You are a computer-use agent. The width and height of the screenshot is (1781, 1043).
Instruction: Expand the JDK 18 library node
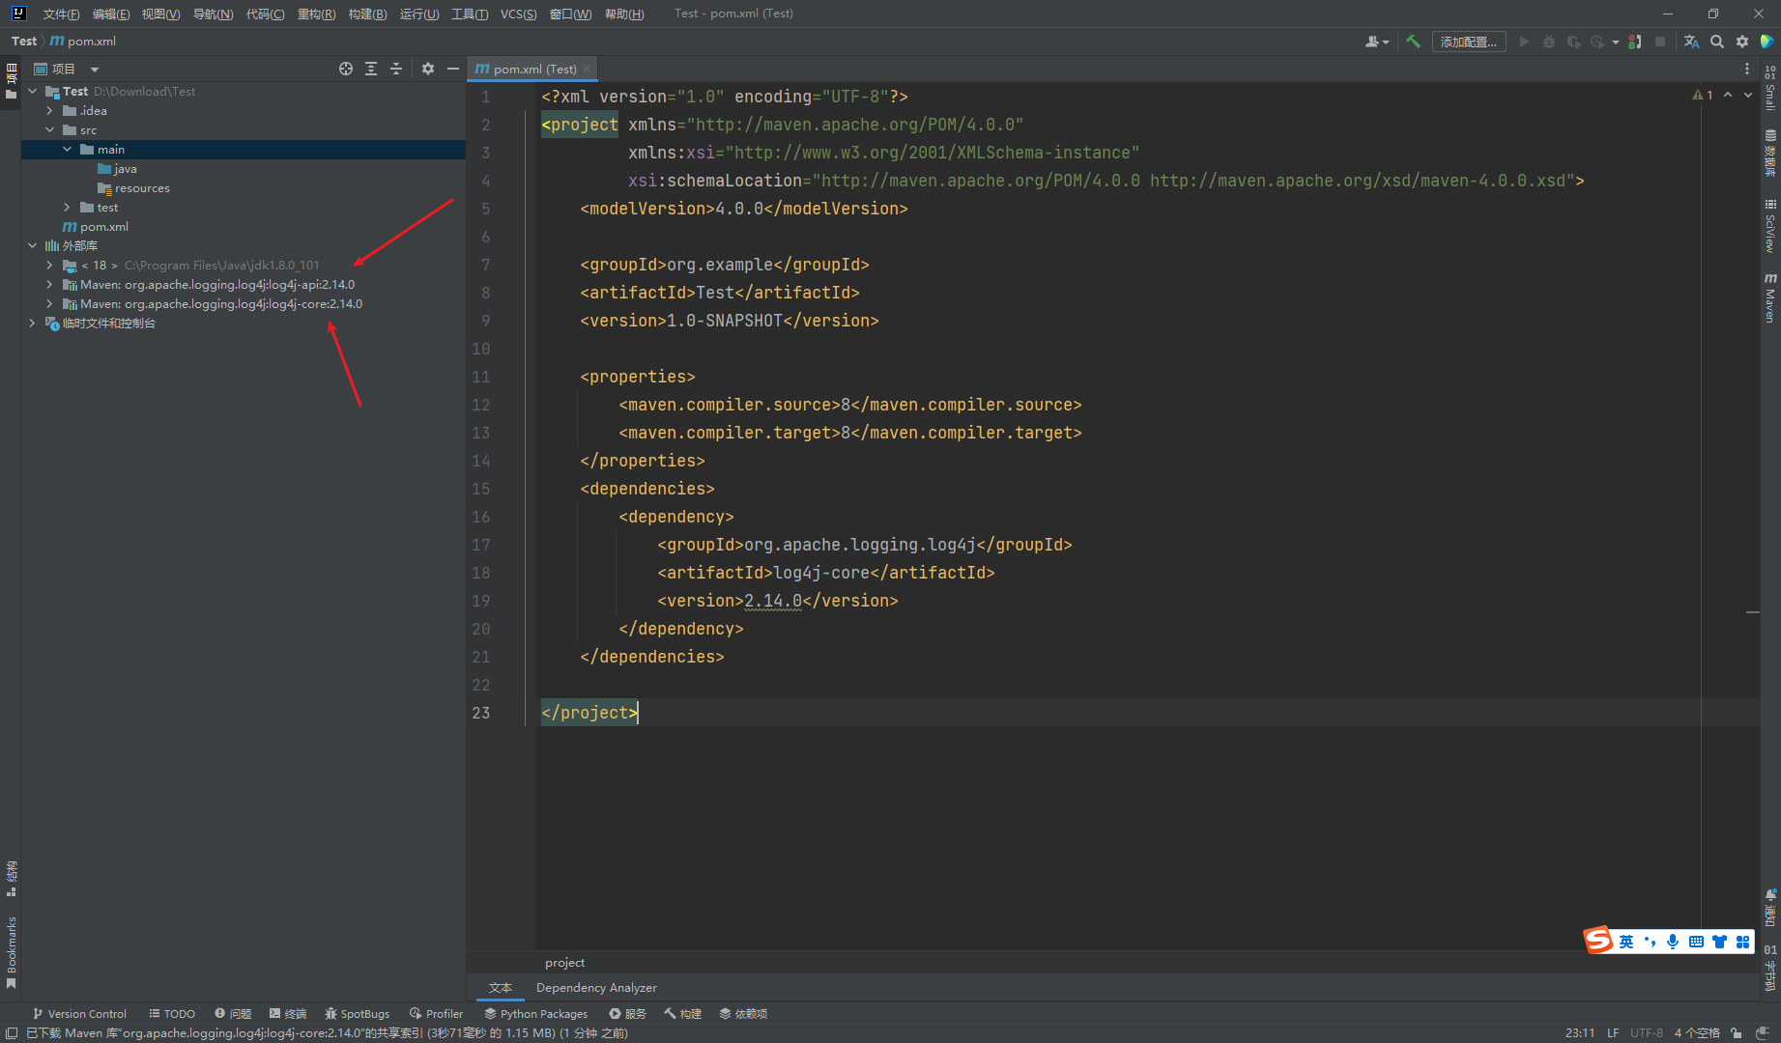tap(50, 265)
